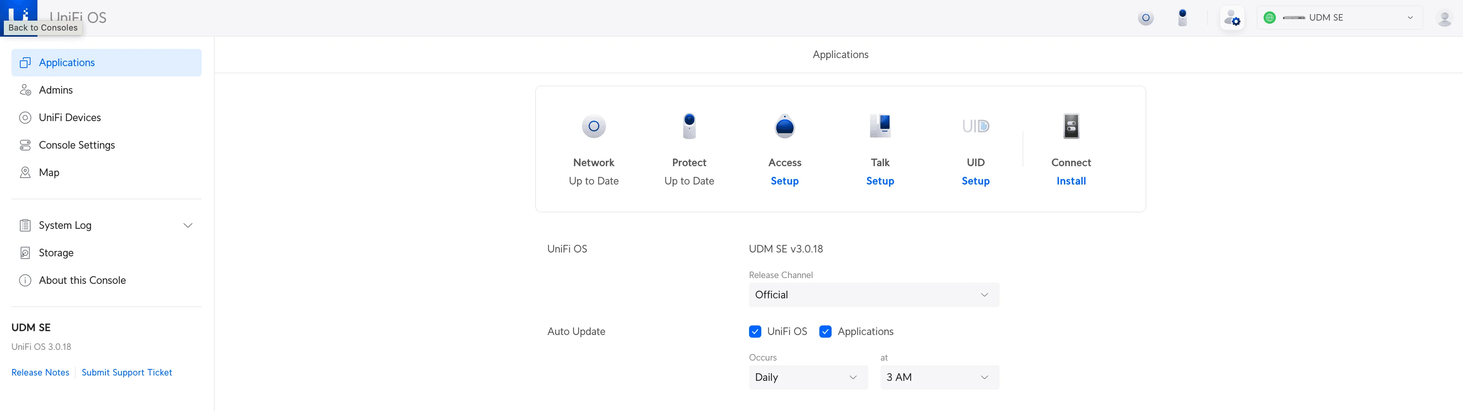
Task: Open the Network application from the top bar
Action: point(1146,18)
